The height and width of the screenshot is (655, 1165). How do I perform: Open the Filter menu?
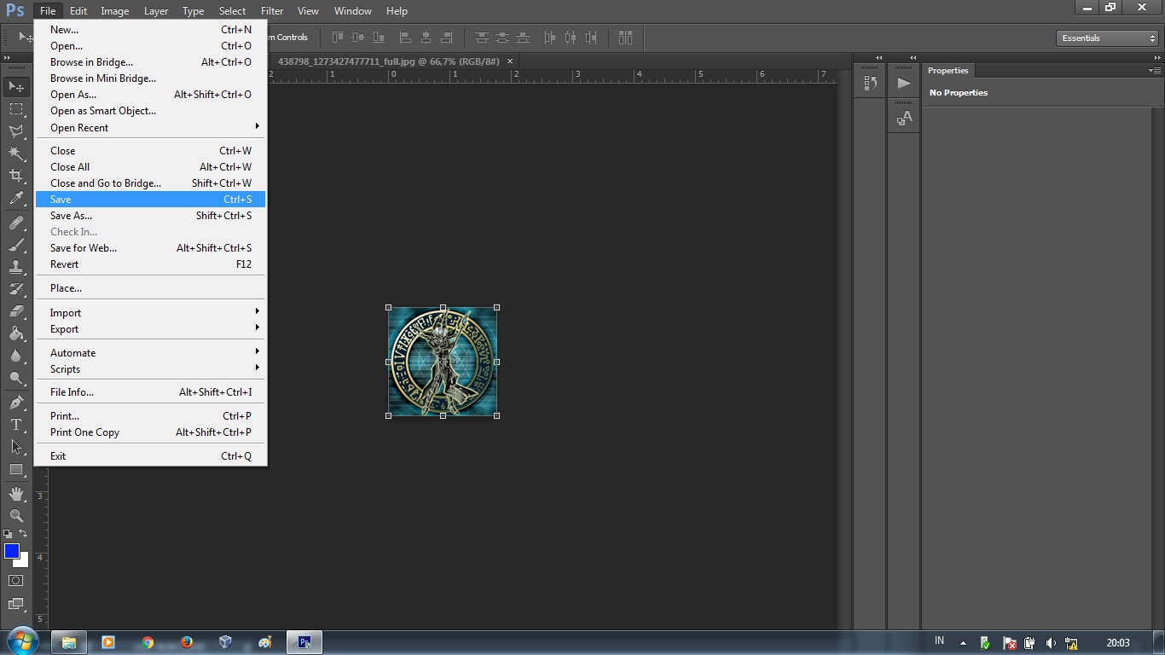[x=272, y=11]
